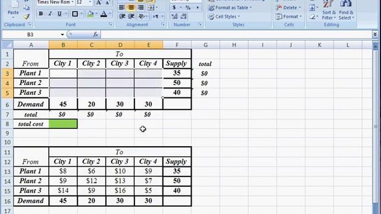
Task: Open the Accounting format dropdown arrow
Action: (x=180, y=8)
